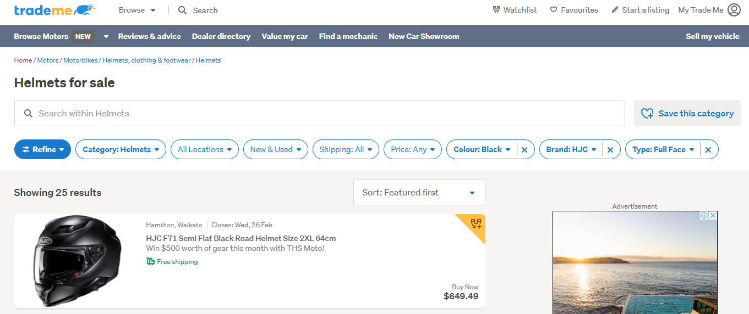Click the Showing 25 results text
749x314 pixels.
click(x=58, y=193)
